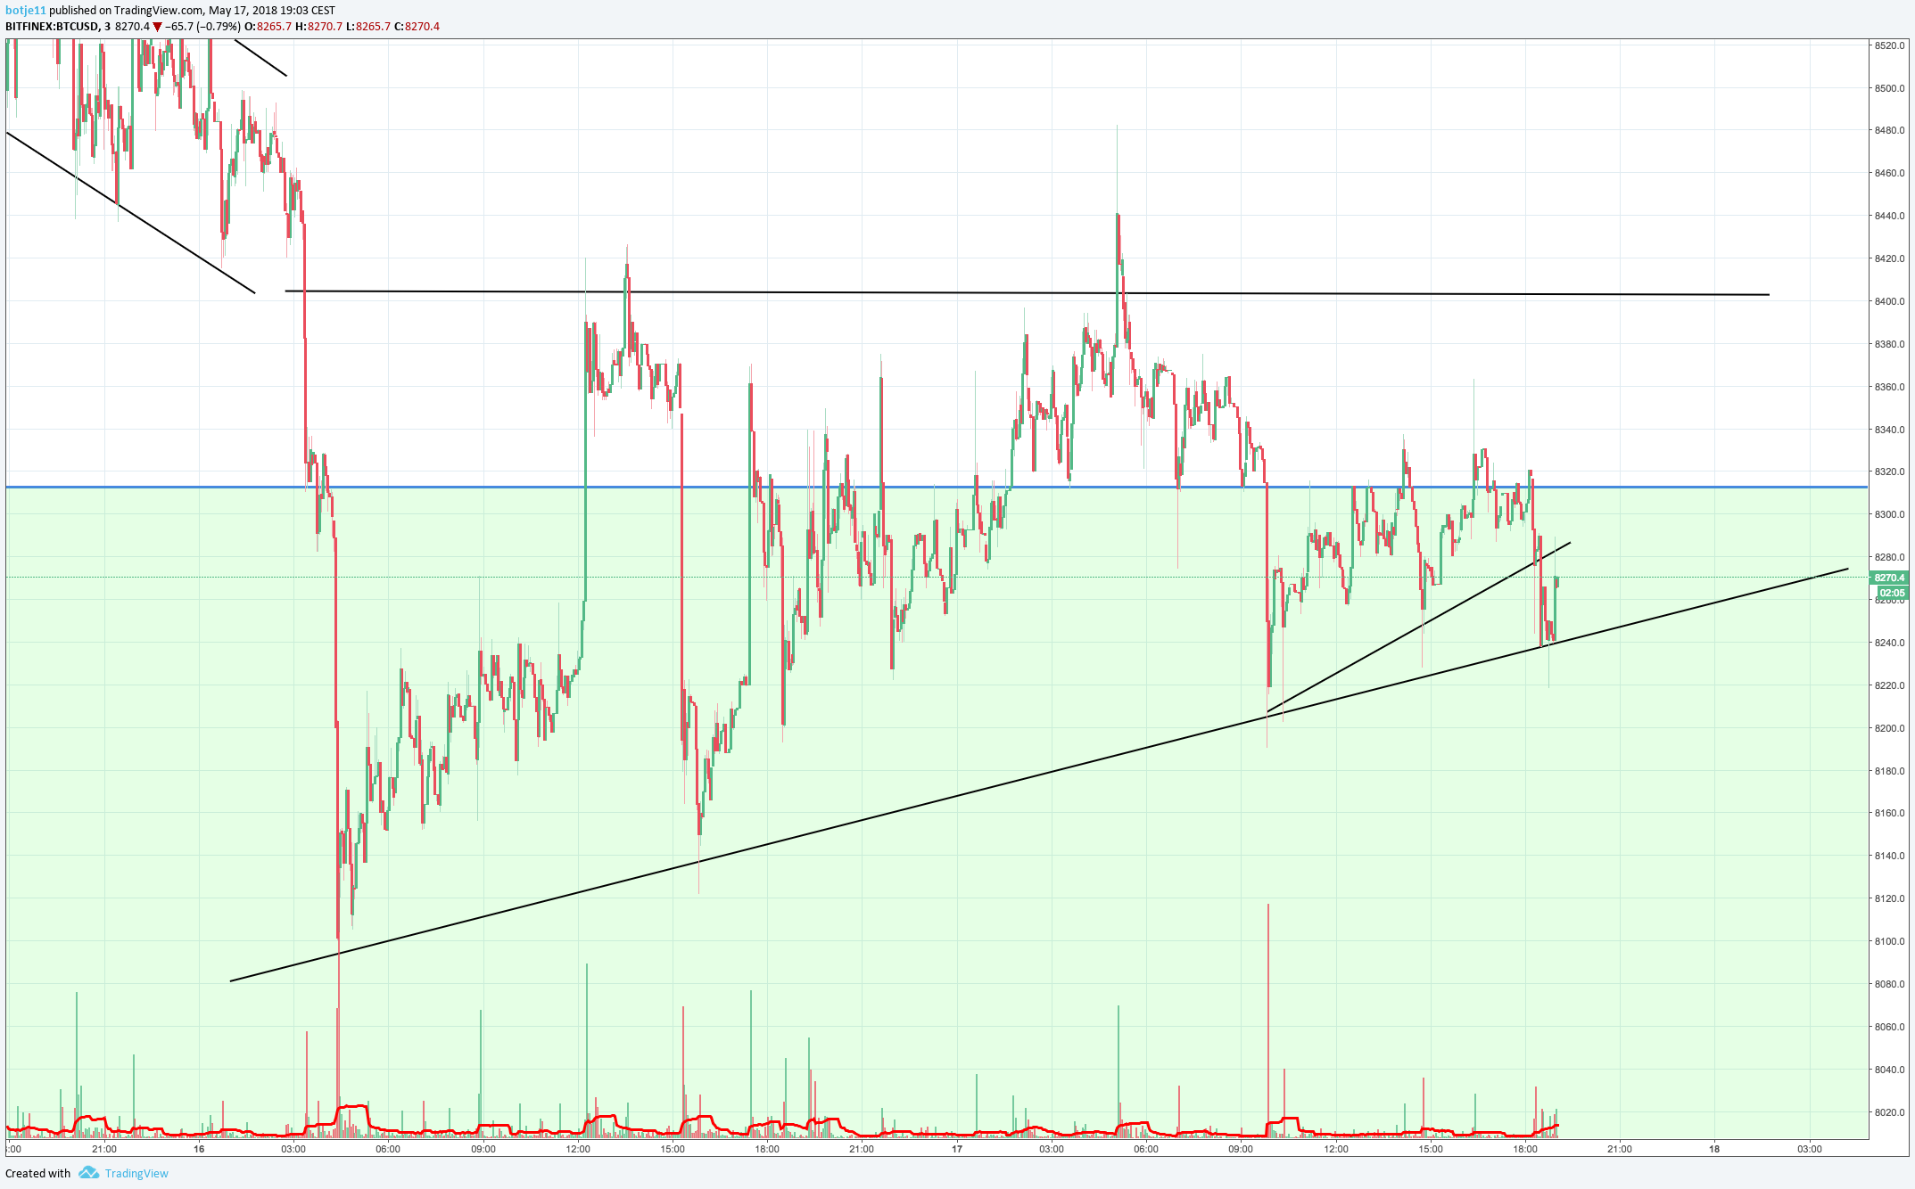The width and height of the screenshot is (1915, 1189).
Task: Click the 8500.0 price axis label
Action: [x=1889, y=88]
